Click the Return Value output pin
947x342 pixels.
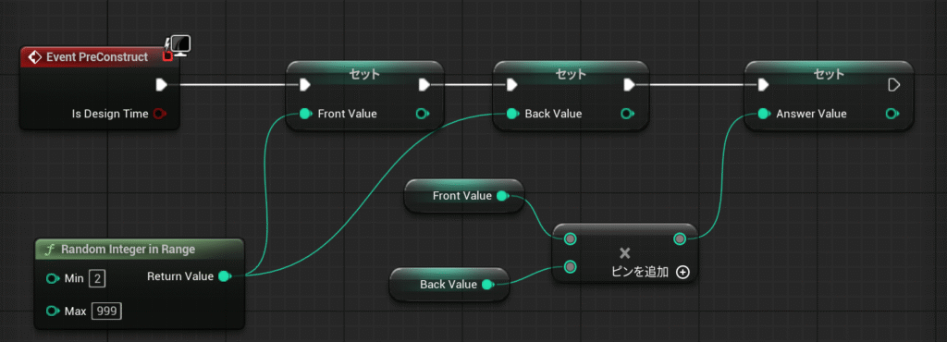pos(224,276)
